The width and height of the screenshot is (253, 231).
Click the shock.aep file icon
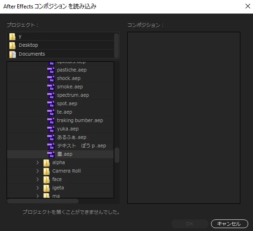[51, 79]
